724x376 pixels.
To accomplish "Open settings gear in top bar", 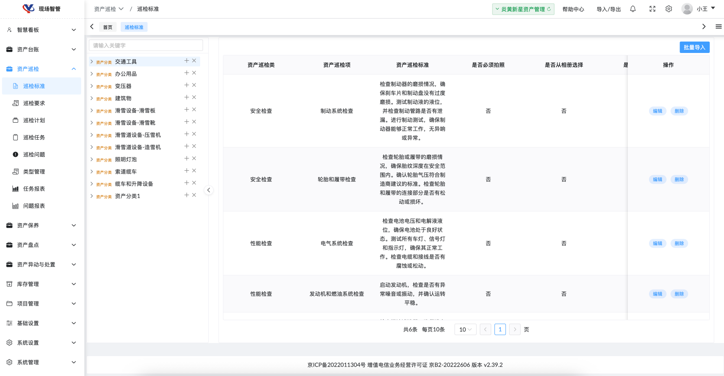I will [669, 9].
